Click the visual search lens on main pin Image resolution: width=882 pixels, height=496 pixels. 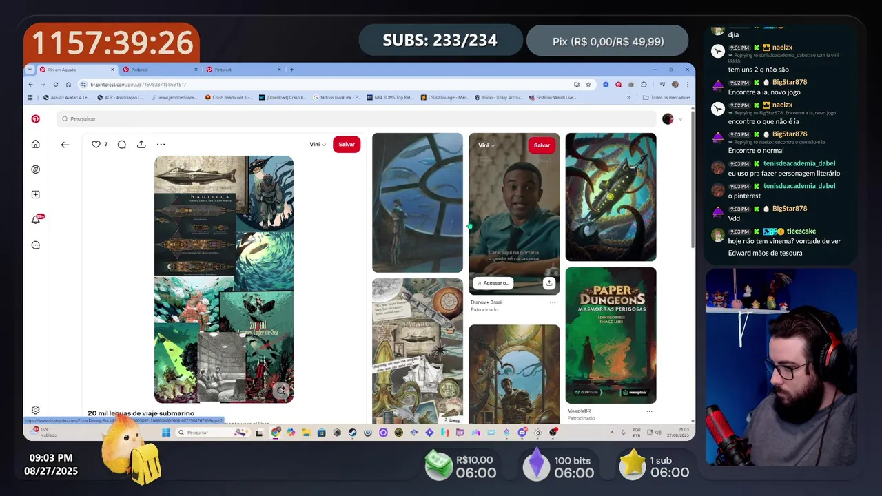[x=281, y=391]
